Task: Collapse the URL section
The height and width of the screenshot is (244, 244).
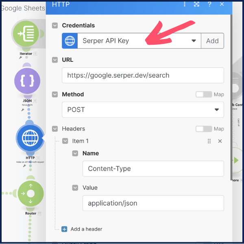Action: (55, 60)
